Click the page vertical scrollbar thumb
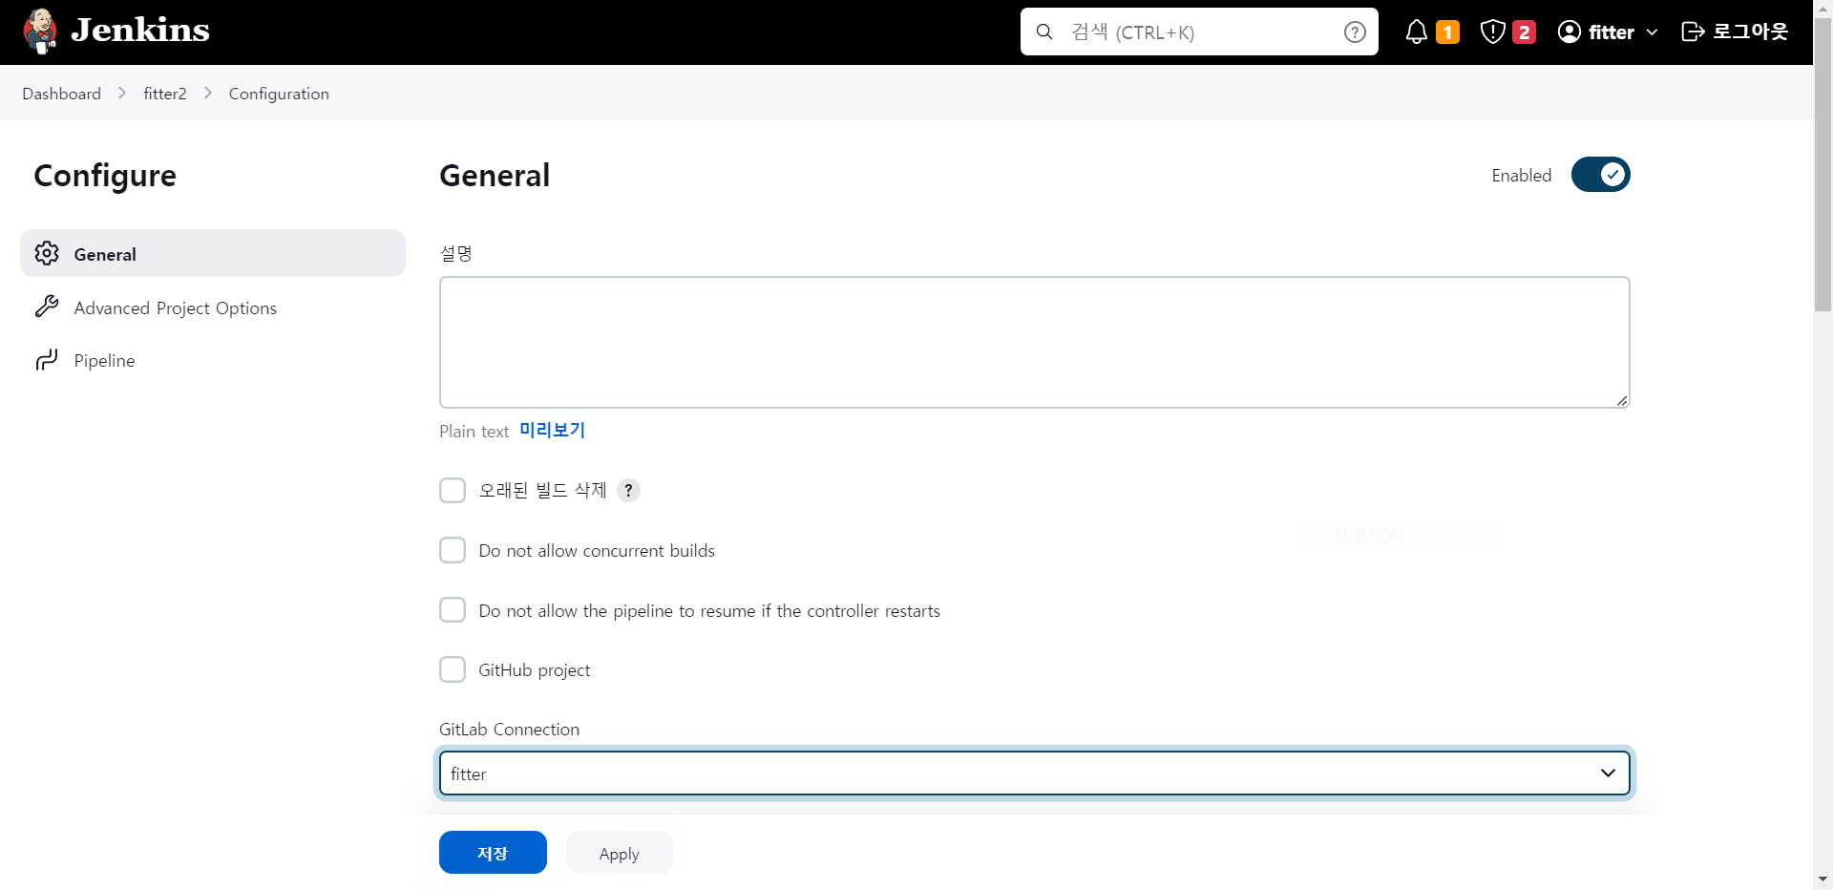This screenshot has width=1833, height=890. pyautogui.click(x=1822, y=163)
